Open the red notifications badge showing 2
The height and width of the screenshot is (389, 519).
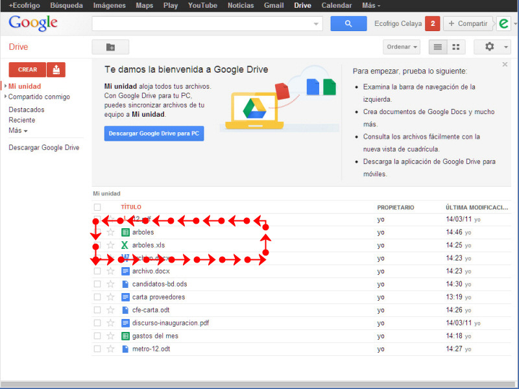(x=432, y=23)
